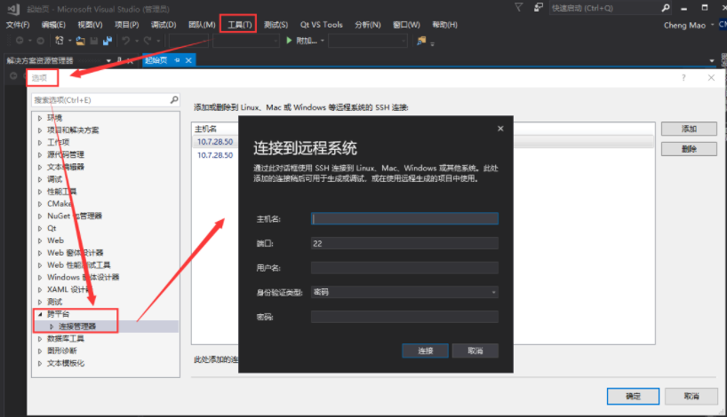Viewport: 727px width, 417px height.
Task: Click the 确定 button in options dialog
Action: 634,397
